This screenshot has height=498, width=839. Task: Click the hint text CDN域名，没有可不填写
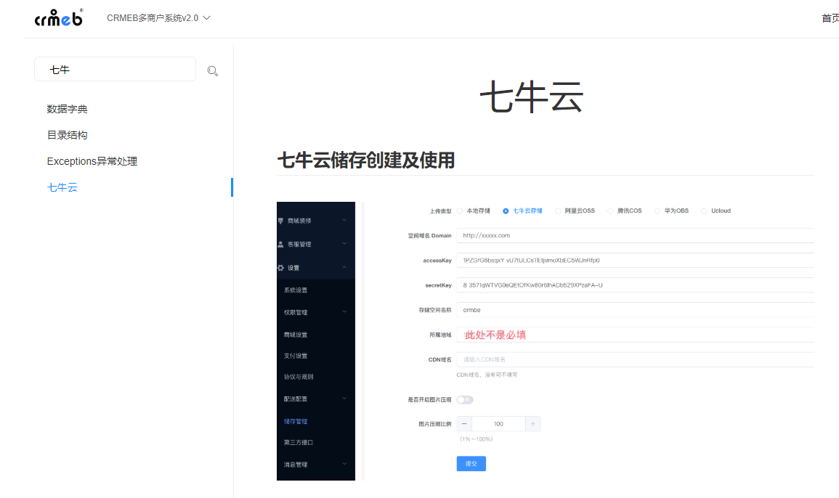coord(487,375)
